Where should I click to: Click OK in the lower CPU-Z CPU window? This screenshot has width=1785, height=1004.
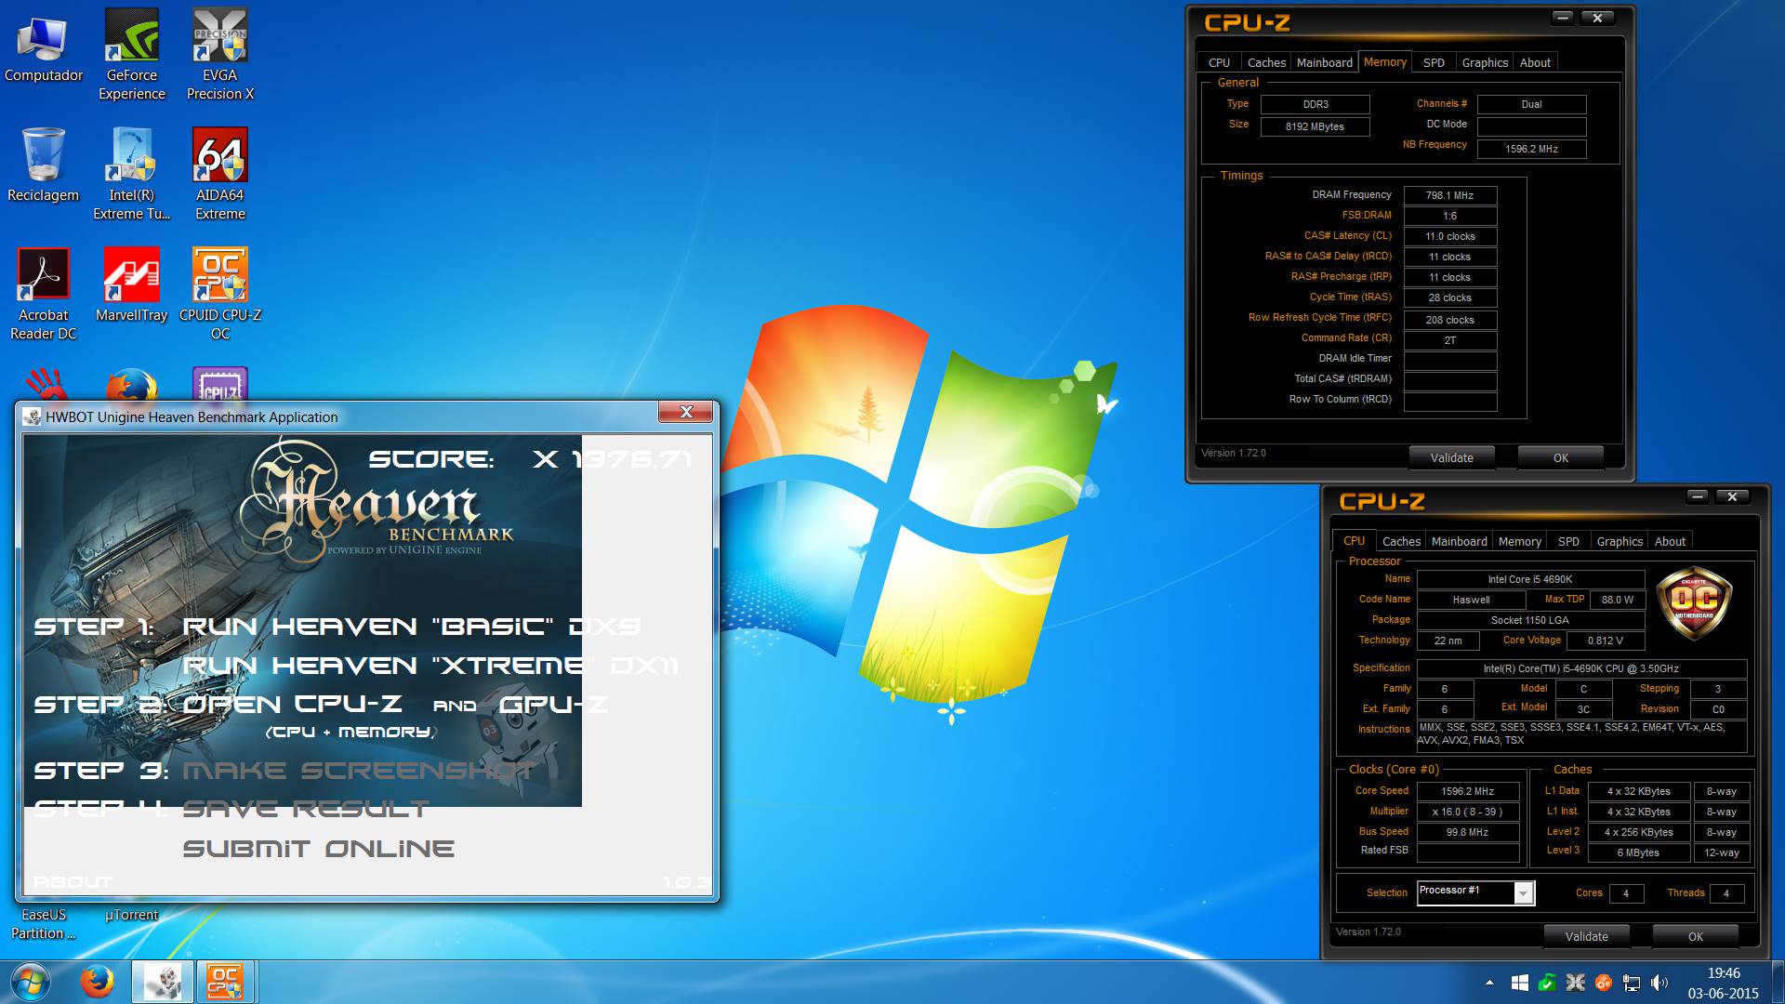1696,936
